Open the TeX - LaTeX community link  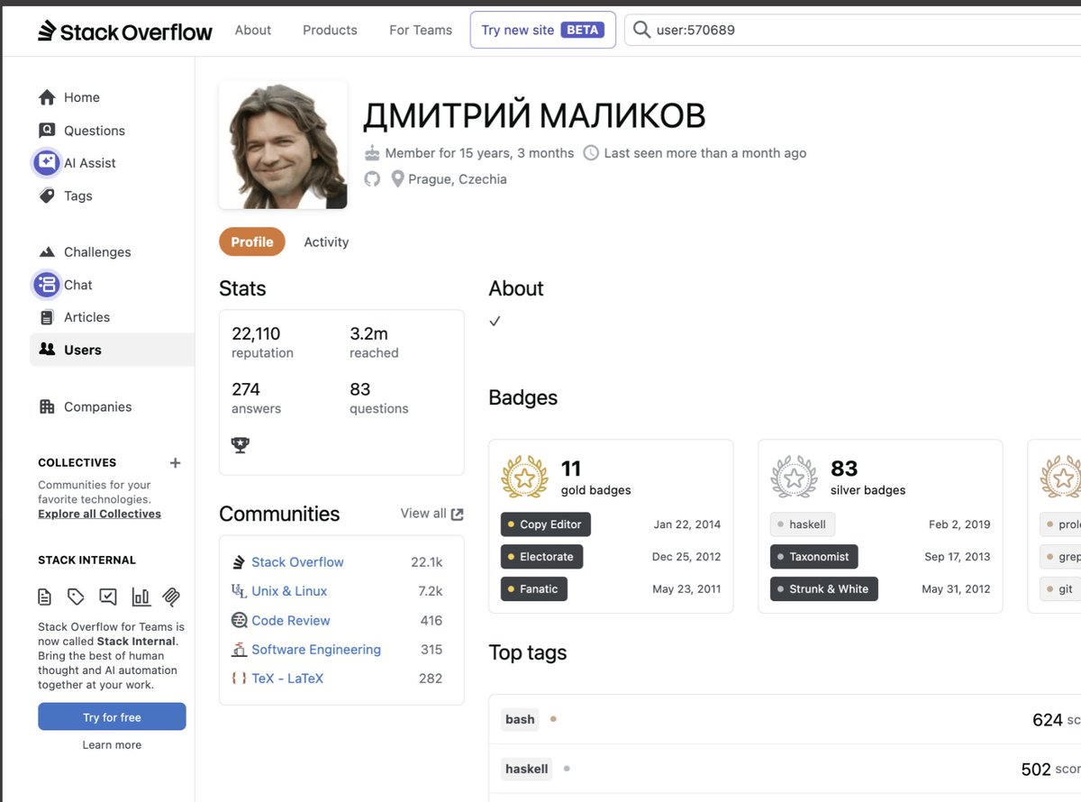(287, 678)
